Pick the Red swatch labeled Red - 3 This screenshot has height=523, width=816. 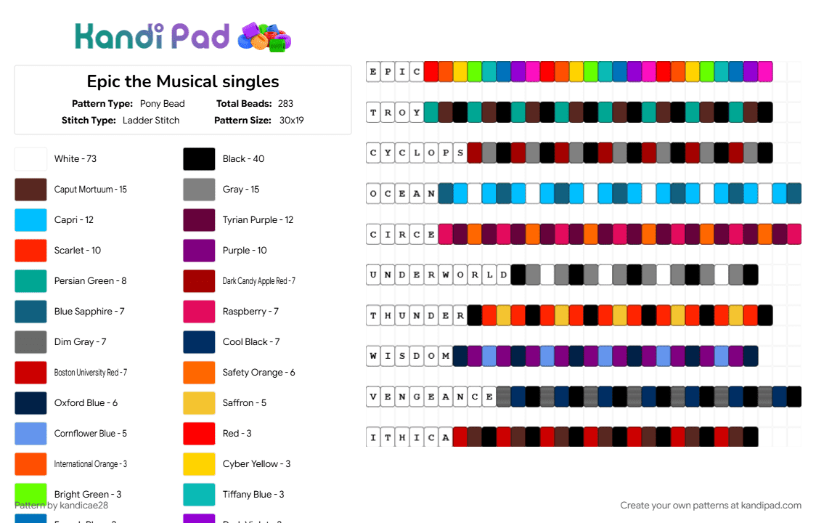[x=199, y=434]
